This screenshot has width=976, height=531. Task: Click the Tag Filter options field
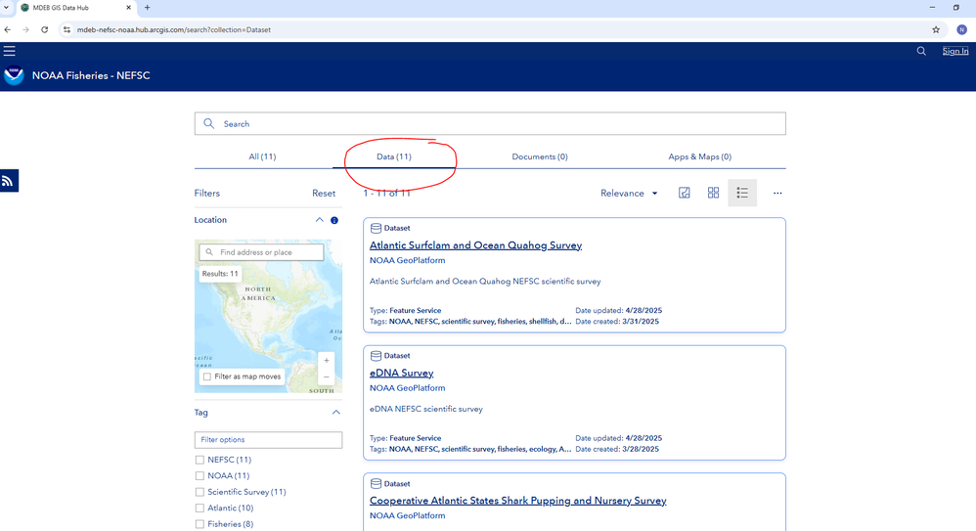(x=268, y=439)
